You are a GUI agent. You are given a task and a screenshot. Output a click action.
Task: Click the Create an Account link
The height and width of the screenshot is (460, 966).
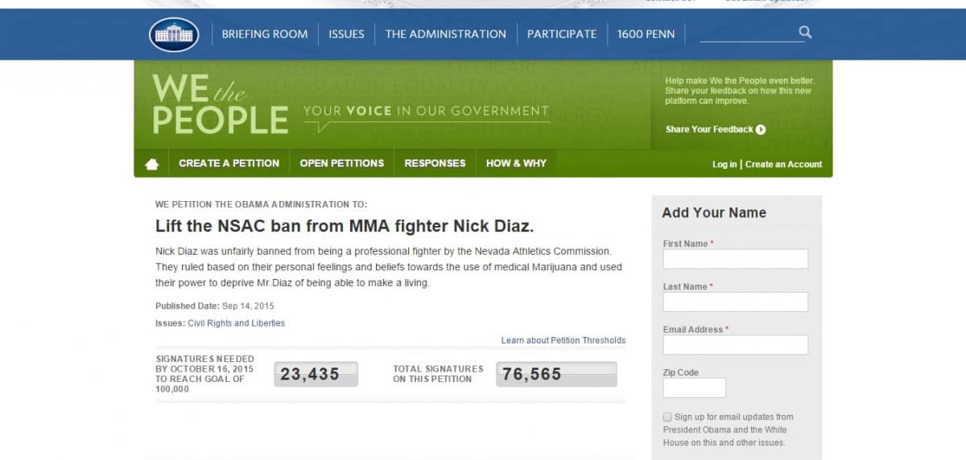pyautogui.click(x=784, y=164)
